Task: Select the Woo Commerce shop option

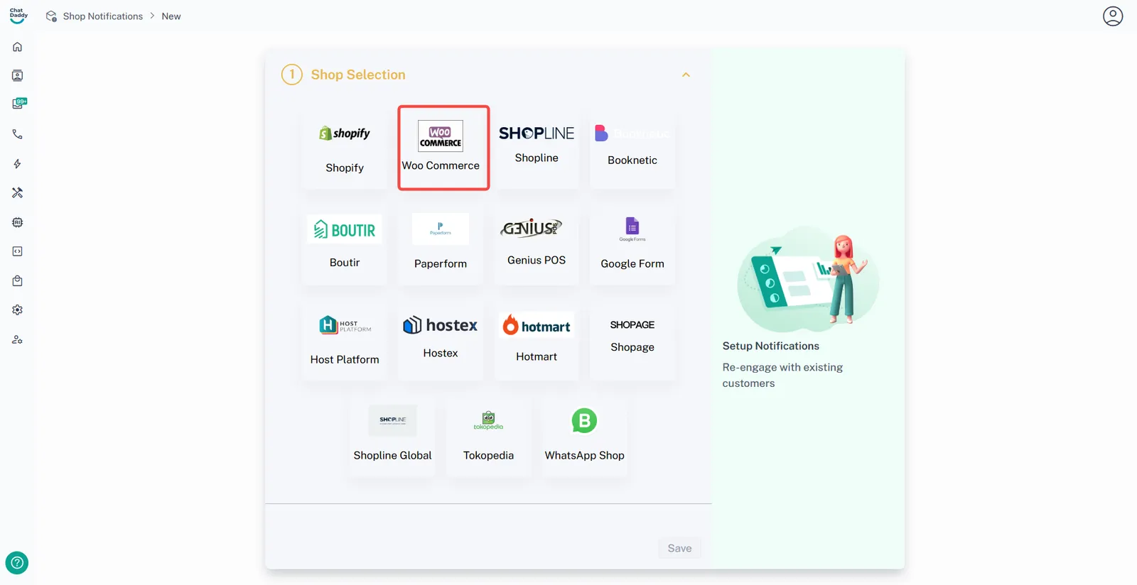Action: point(443,148)
